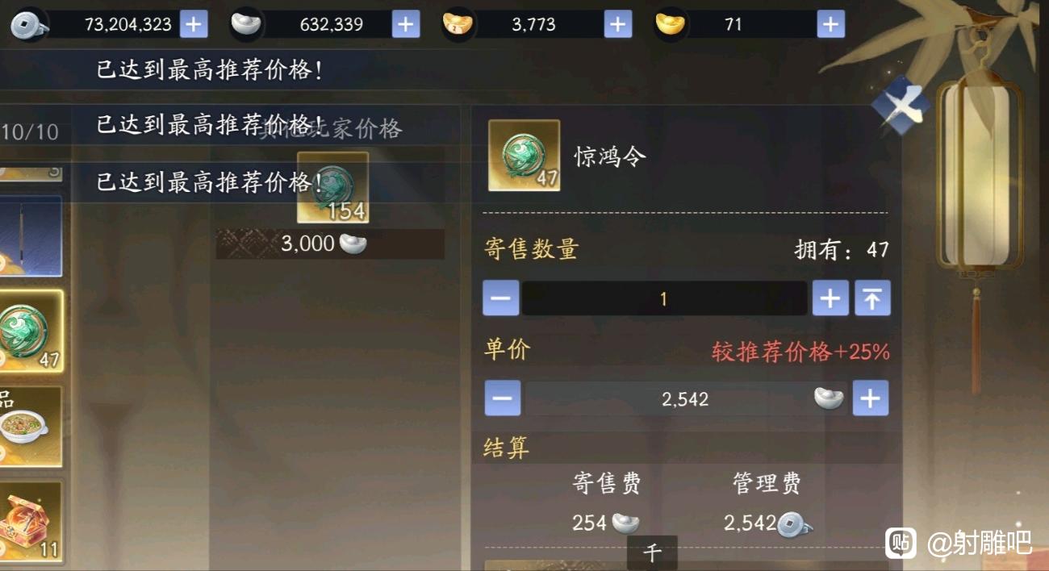1049x571 pixels.
Task: Decrease the consignment quantity with the minus button
Action: click(500, 298)
